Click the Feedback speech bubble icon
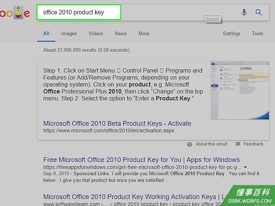 [238, 144]
